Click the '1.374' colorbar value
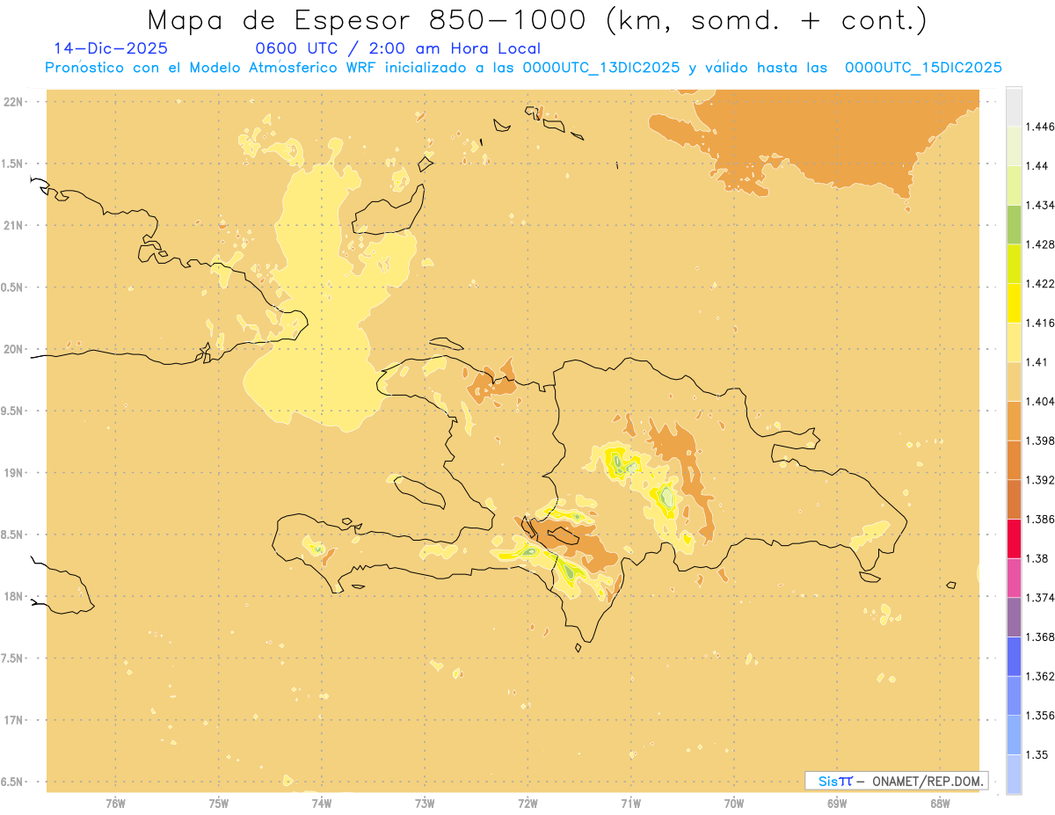This screenshot has height=815, width=1055. click(x=1042, y=598)
